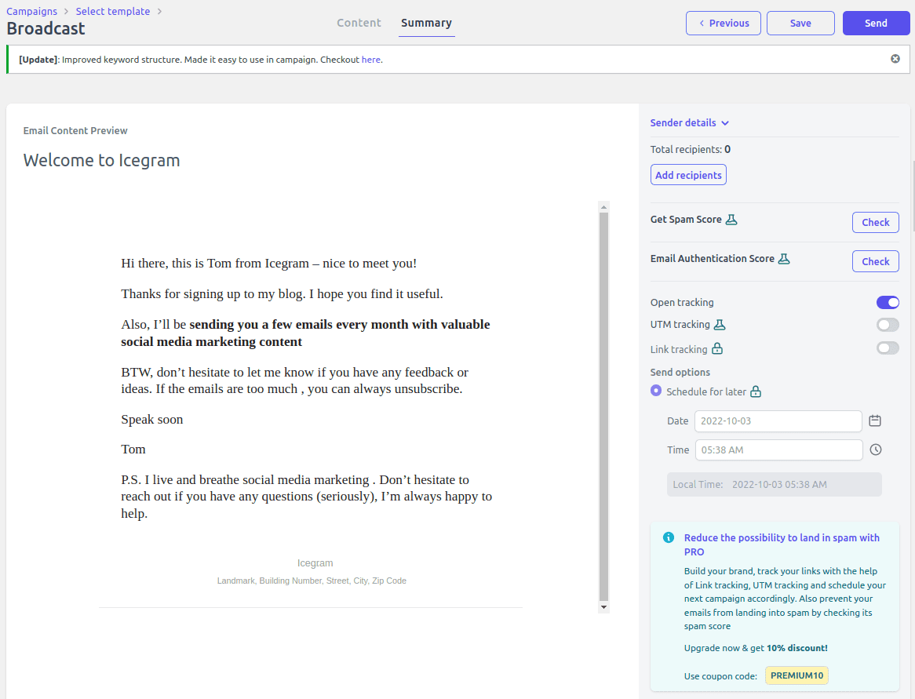915x699 pixels.
Task: Click 'Total recipients: 0' text
Action: coord(691,149)
